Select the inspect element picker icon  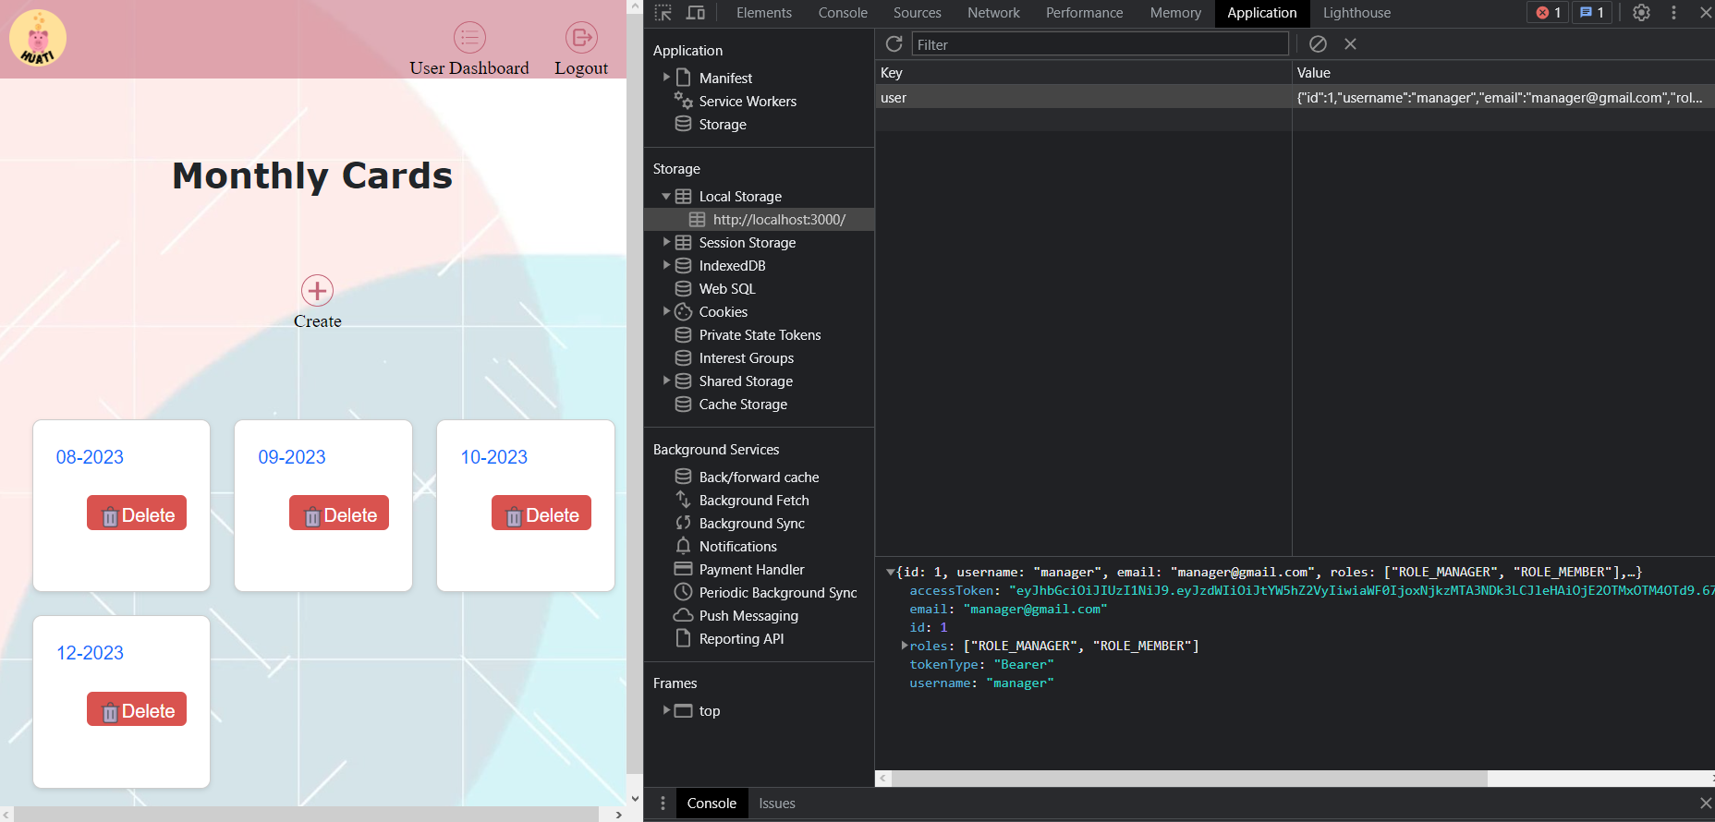663,13
